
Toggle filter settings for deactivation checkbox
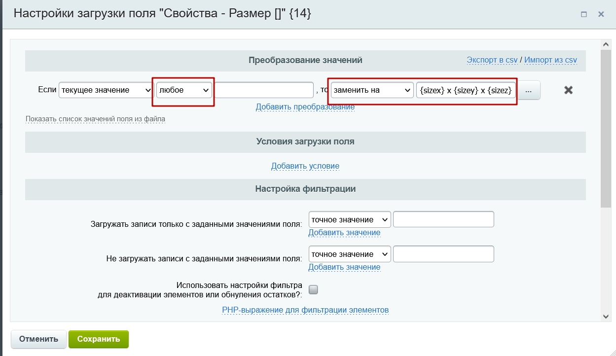313,289
